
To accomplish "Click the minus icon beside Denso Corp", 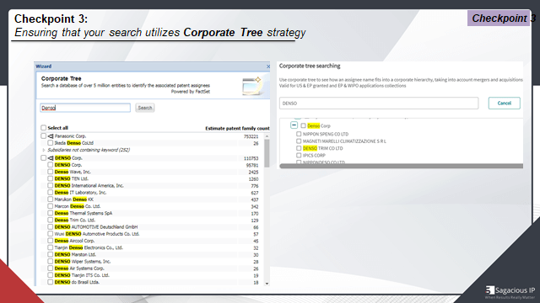I will pos(294,125).
